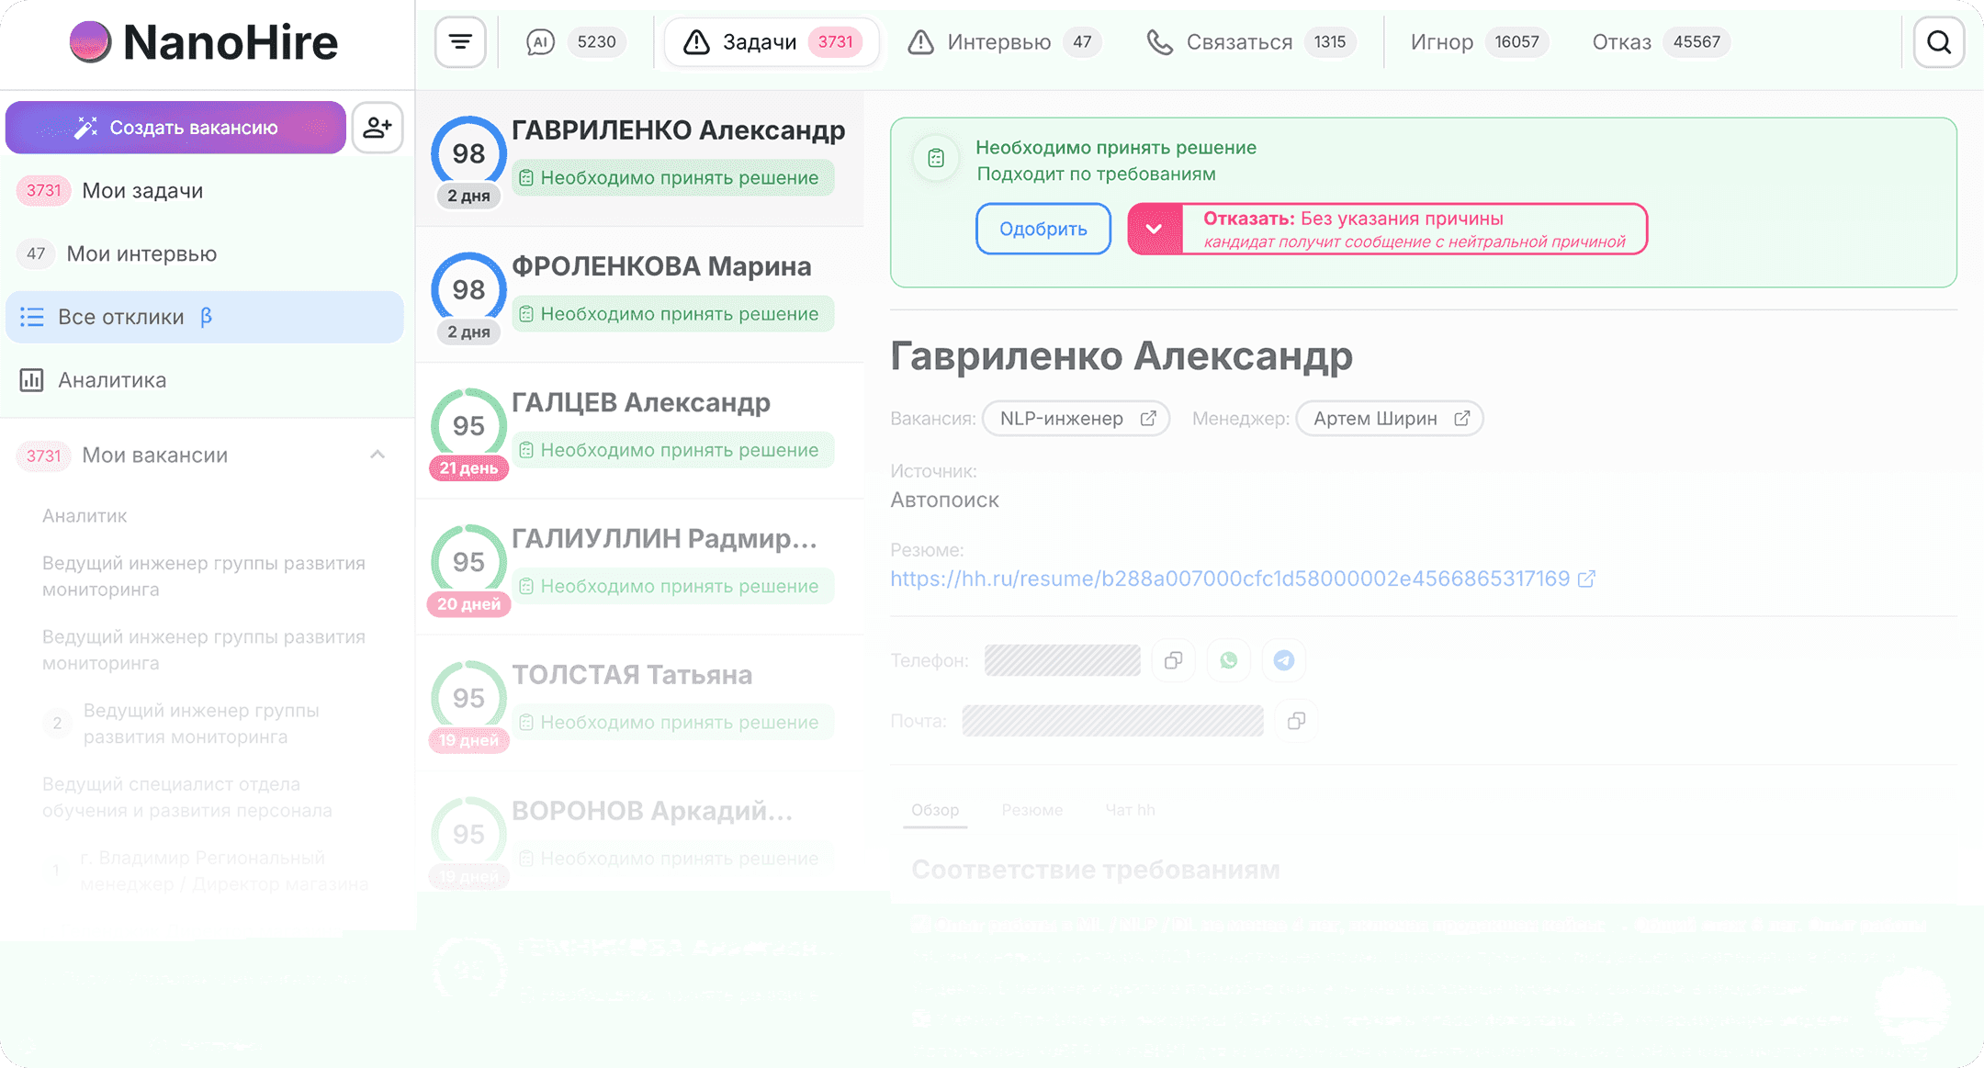Click the search icon in the top bar

pos(1938,41)
